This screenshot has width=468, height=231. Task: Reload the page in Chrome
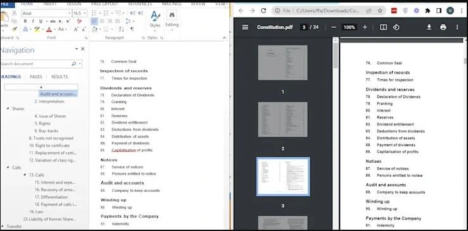(x=263, y=11)
